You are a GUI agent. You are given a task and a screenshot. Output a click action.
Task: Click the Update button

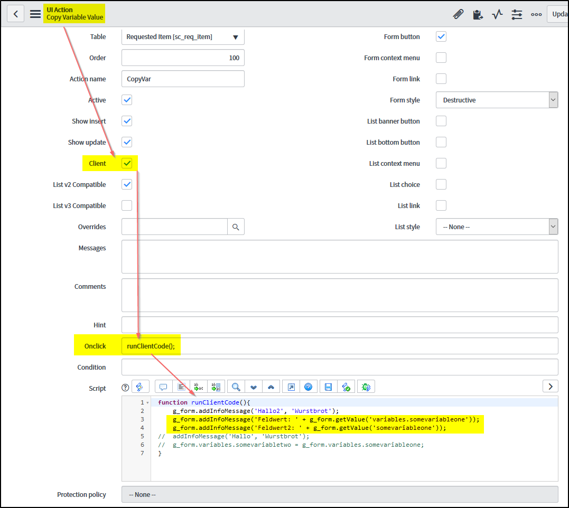pos(558,14)
